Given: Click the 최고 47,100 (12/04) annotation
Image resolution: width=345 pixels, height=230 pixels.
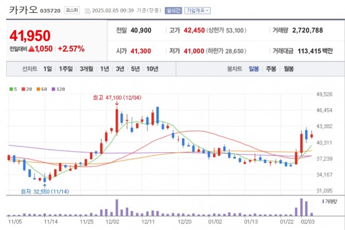Looking at the screenshot, I should click(x=117, y=97).
